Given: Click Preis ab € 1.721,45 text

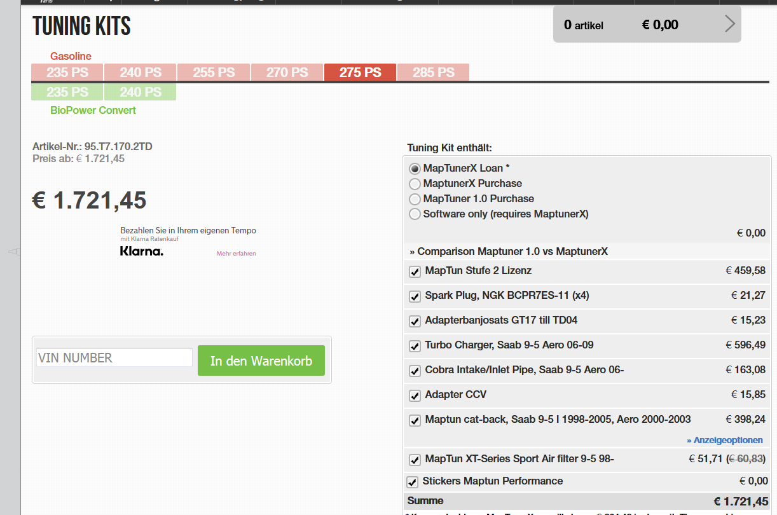Looking at the screenshot, I should tap(78, 158).
